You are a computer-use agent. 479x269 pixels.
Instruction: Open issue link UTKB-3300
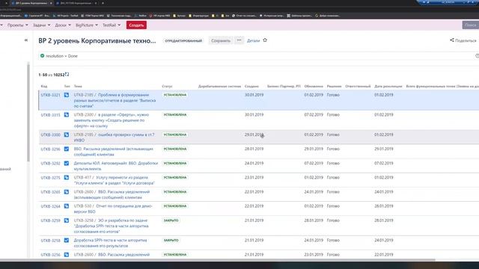click(x=50, y=134)
